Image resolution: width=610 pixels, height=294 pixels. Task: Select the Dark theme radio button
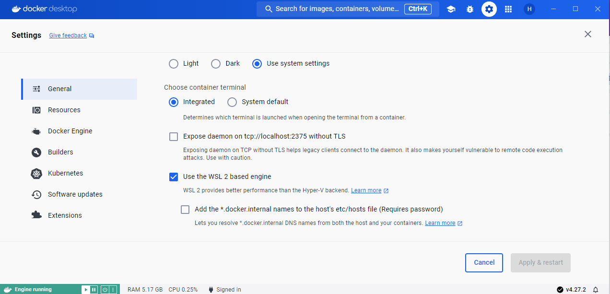pos(216,63)
